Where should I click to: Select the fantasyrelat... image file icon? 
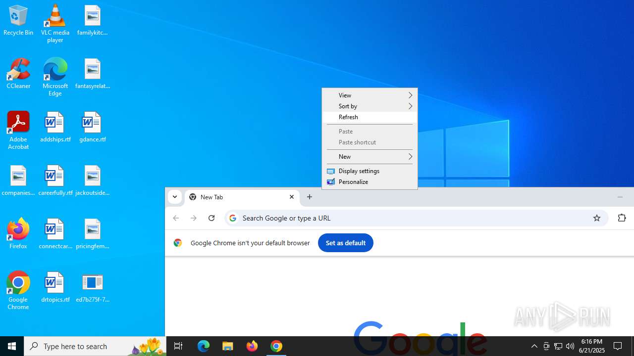click(x=92, y=74)
